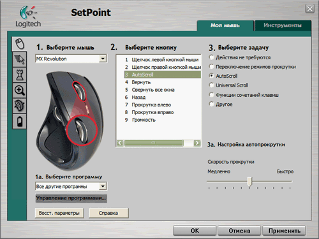Click the scroll speed slider handle
319x239 pixels.
tap(250, 182)
